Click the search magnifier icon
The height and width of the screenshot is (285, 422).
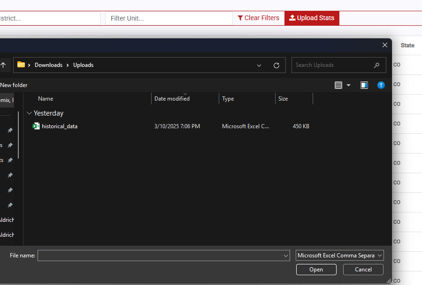[x=376, y=65]
